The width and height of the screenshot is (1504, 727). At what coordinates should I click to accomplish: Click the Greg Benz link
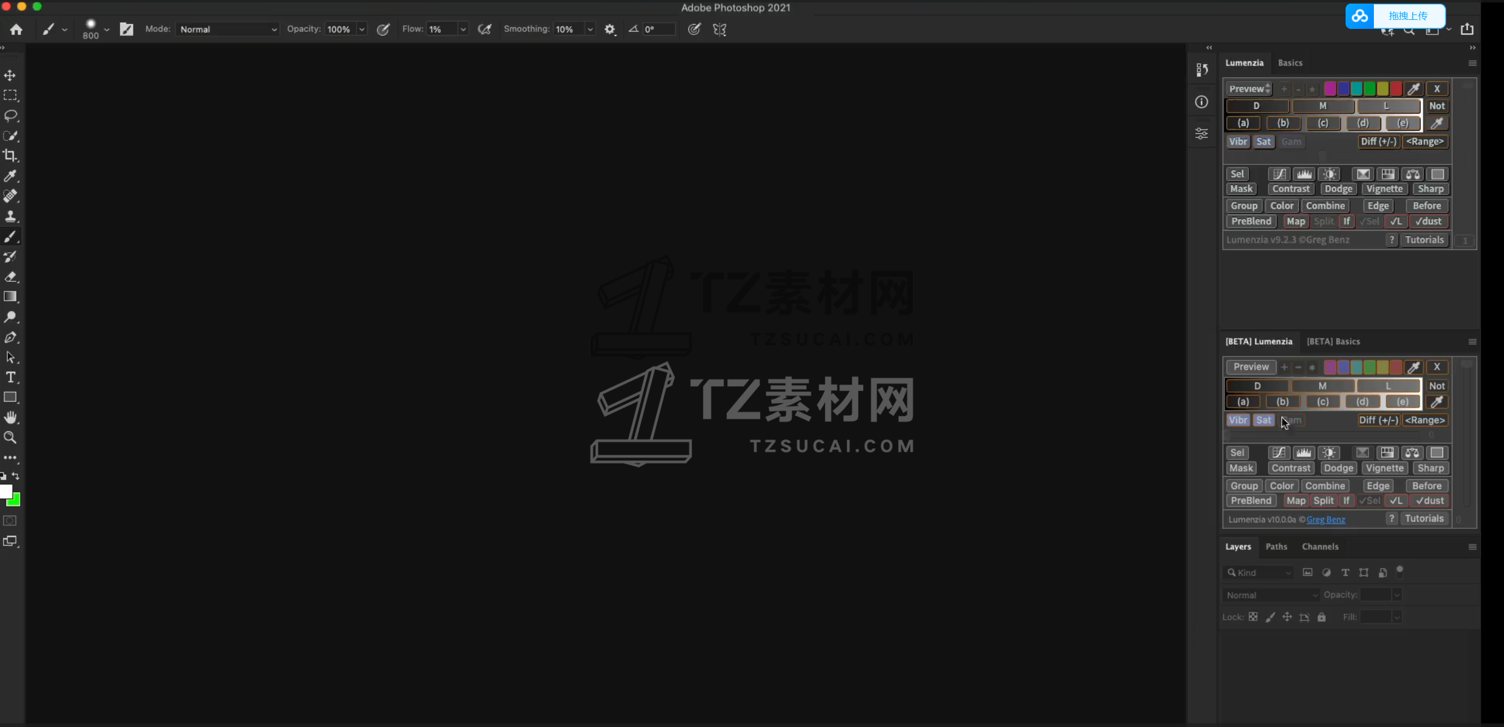[x=1325, y=520]
